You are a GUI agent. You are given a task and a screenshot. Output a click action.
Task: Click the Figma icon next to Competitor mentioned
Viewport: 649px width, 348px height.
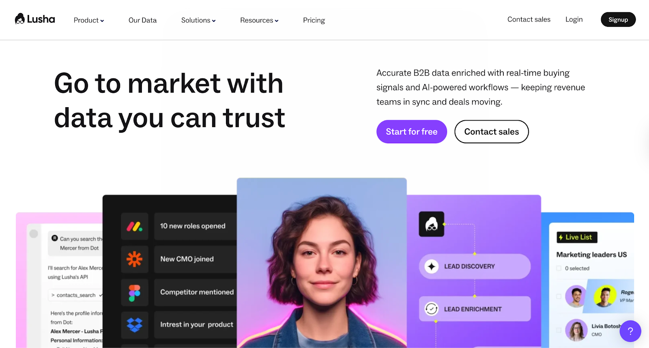[x=134, y=292]
